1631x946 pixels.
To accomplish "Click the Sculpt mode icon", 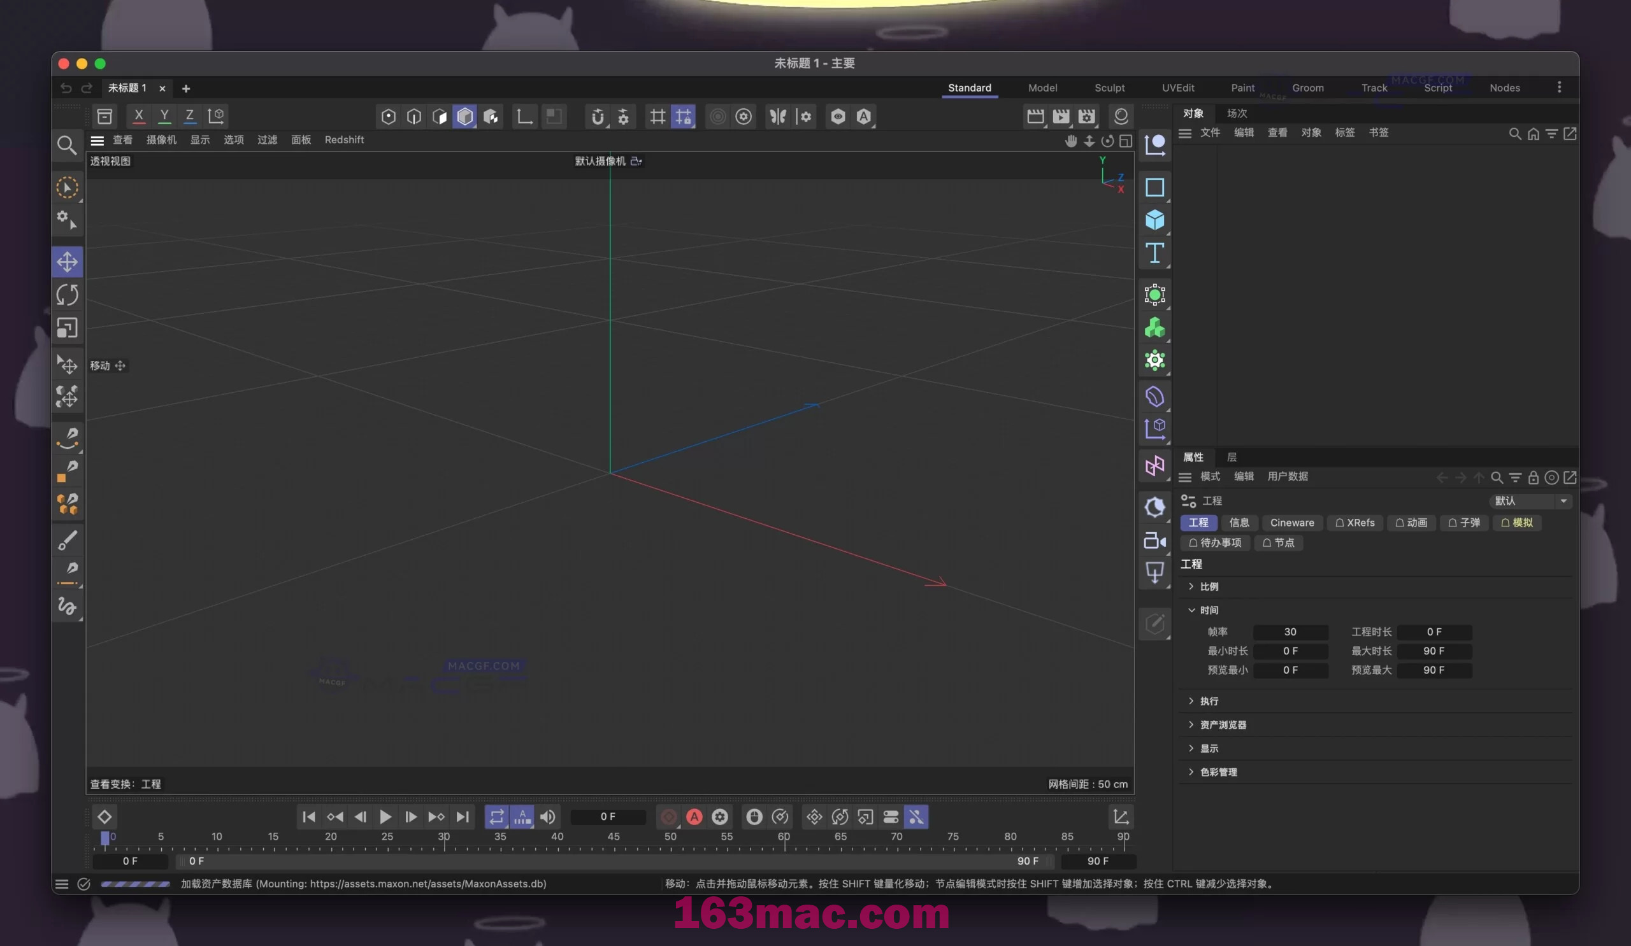I will tap(1110, 88).
